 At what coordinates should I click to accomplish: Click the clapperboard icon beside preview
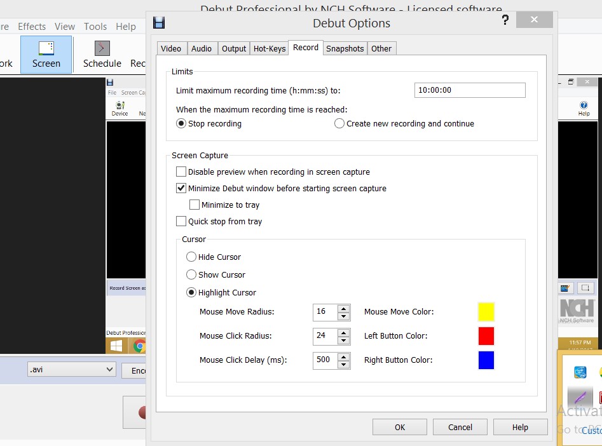point(565,288)
